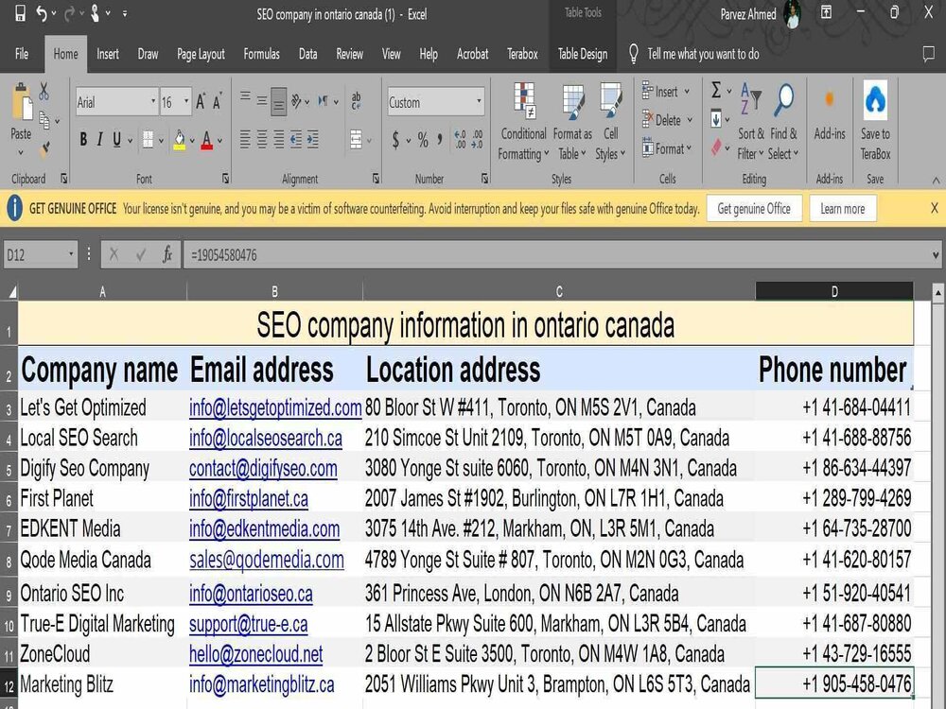Toggle Middle Align button

click(x=262, y=101)
